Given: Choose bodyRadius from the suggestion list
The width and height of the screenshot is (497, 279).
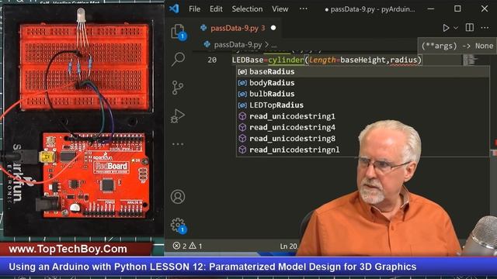Looking at the screenshot, I should pyautogui.click(x=363, y=83).
